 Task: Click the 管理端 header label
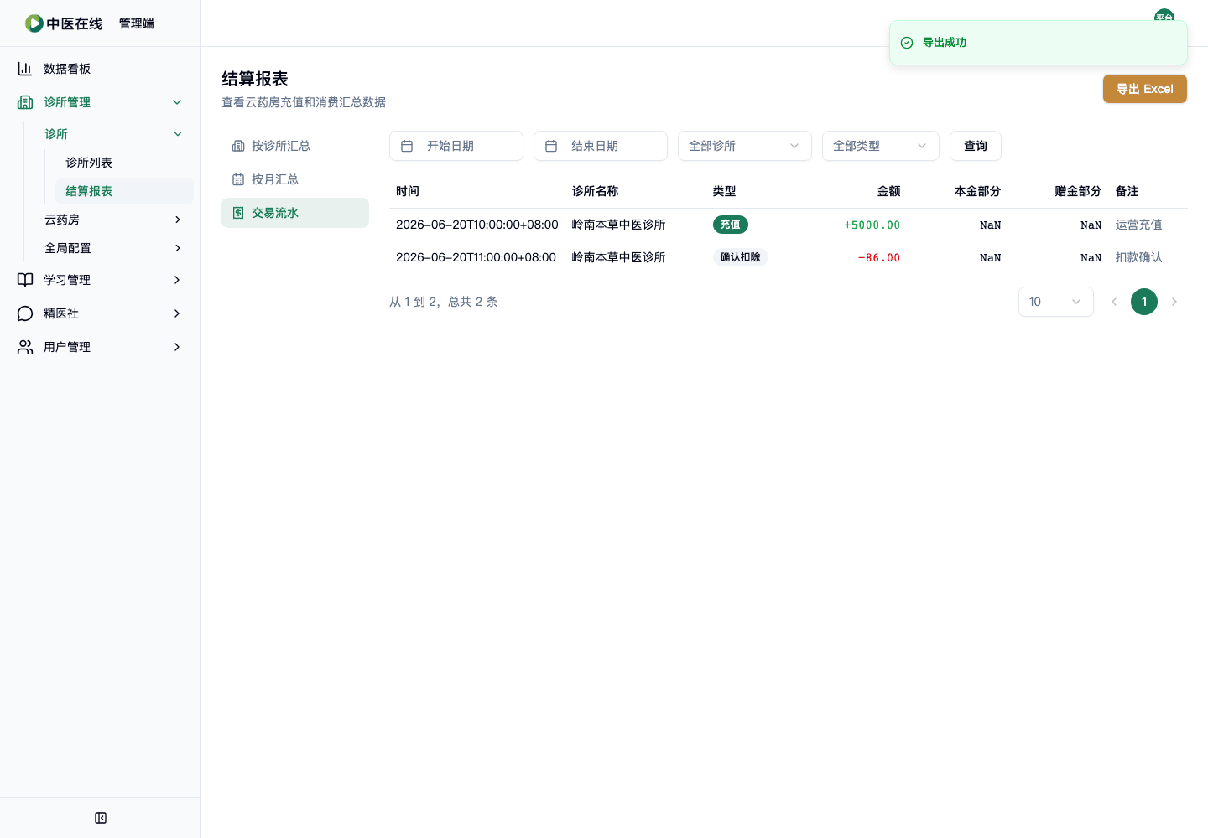137,23
